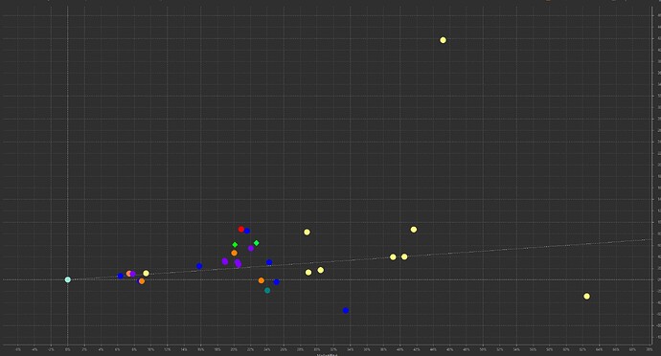Select the red data point
This screenshot has height=356, width=661.
[x=241, y=229]
